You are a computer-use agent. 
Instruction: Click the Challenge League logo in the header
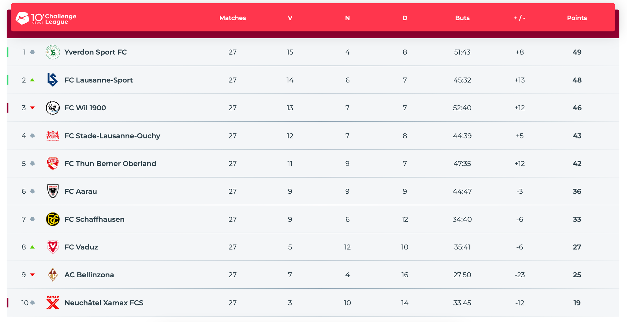click(x=46, y=18)
